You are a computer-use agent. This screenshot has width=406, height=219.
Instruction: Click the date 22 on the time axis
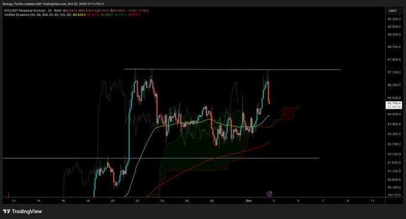137,201
